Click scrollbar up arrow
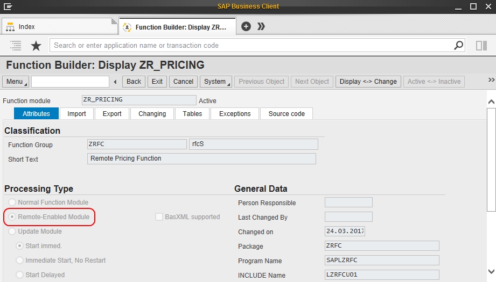Screen dimensions: 496x282 491,102
